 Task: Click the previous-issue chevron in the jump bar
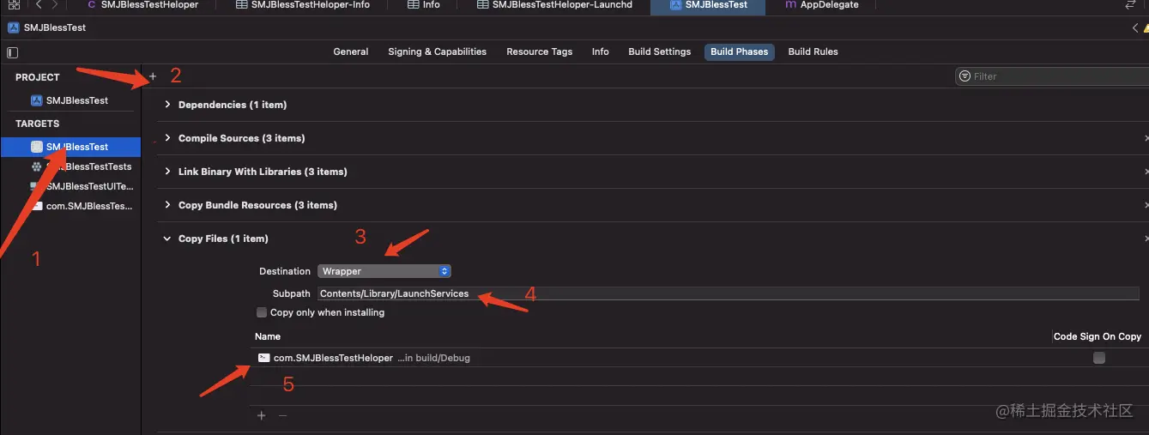(1135, 27)
